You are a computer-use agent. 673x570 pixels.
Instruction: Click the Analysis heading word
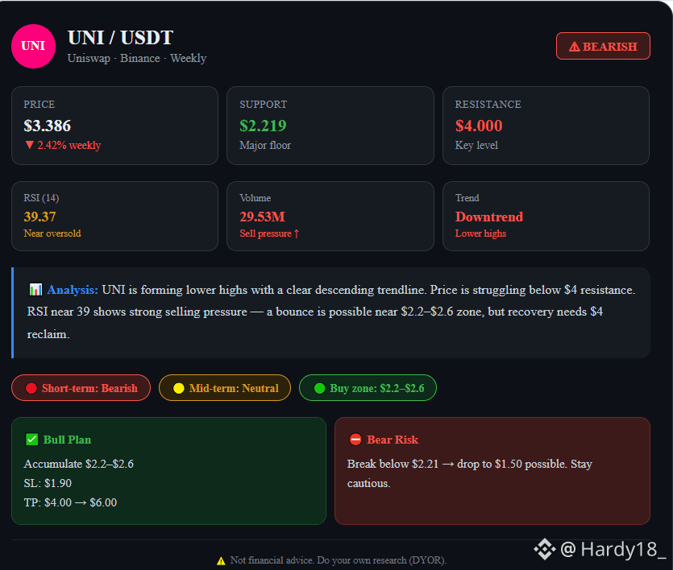tap(72, 290)
